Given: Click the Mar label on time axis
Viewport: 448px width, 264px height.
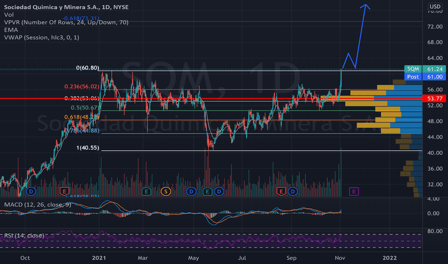Looking at the screenshot, I should coord(143,258).
